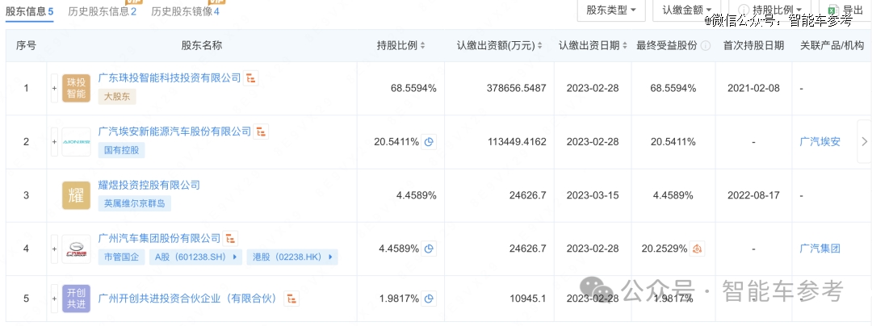This screenshot has width=872, height=326.
Task: Click 首次持股日期 column header
Action: tap(753, 46)
